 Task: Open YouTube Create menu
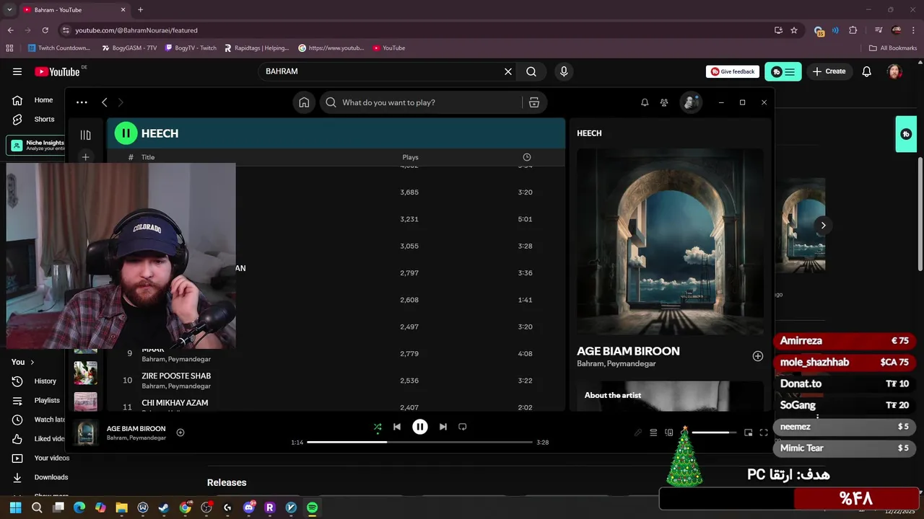pos(829,71)
